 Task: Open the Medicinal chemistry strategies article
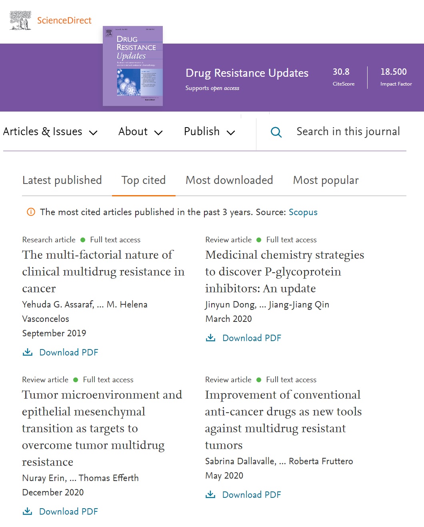click(x=284, y=271)
